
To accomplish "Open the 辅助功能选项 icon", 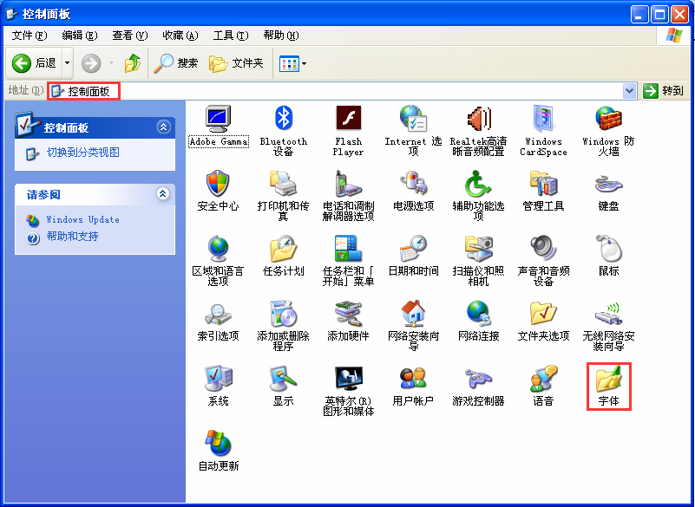I will (x=478, y=184).
